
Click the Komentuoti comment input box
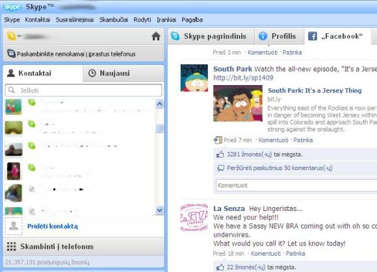tap(296, 185)
